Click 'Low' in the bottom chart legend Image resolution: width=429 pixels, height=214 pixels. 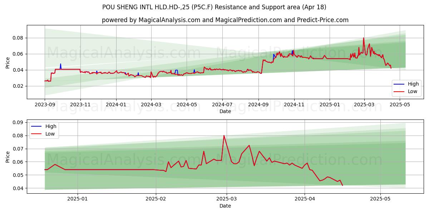pos(50,134)
